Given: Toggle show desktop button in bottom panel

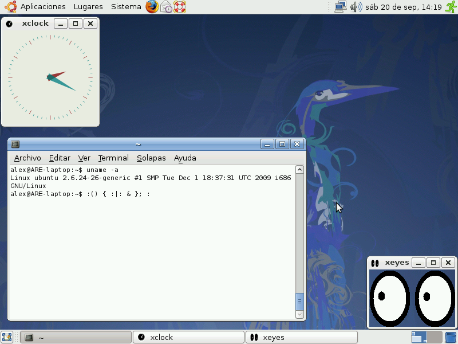Looking at the screenshot, I should [x=7, y=337].
